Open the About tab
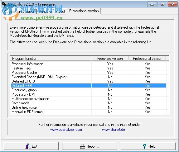Image resolution: width=179 pixels, height=152 pixels. 60,12
